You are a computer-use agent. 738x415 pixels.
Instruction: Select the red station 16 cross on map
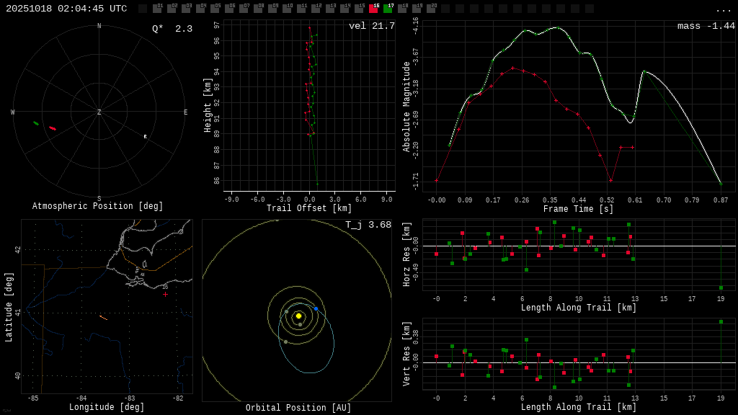click(165, 294)
